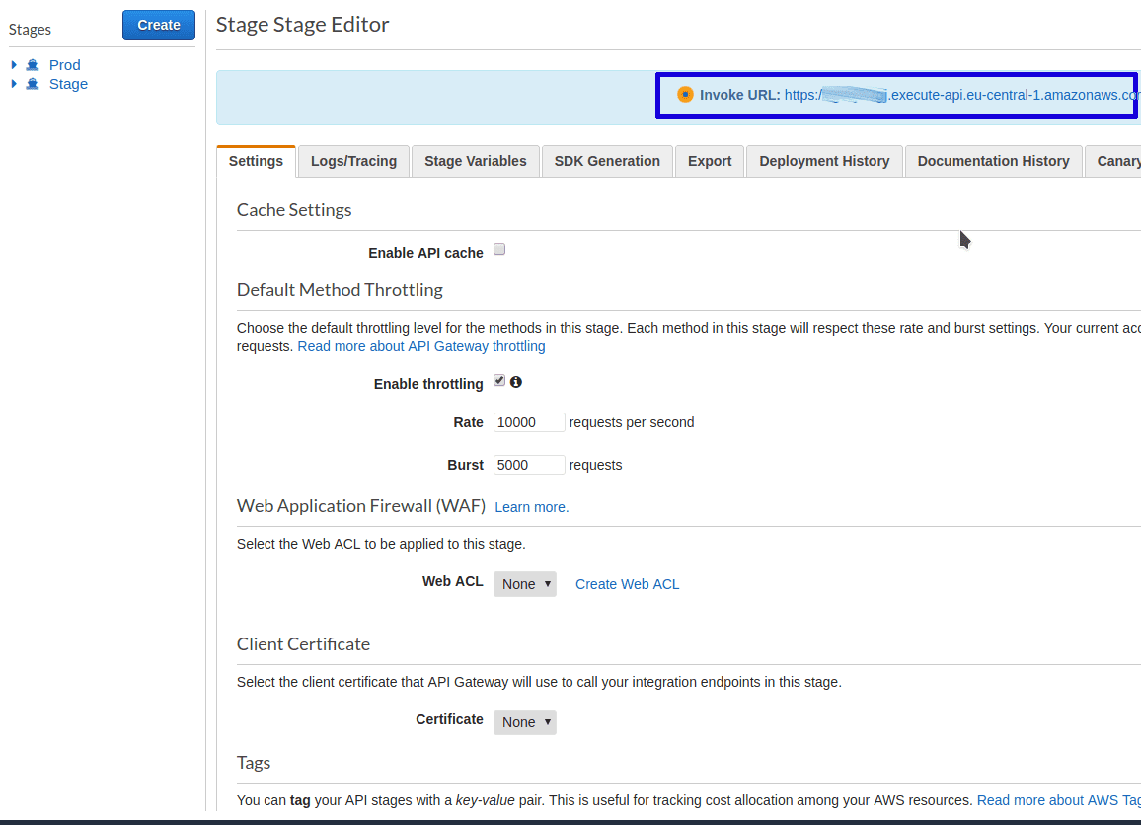Open the Create Web ACL link

627,584
